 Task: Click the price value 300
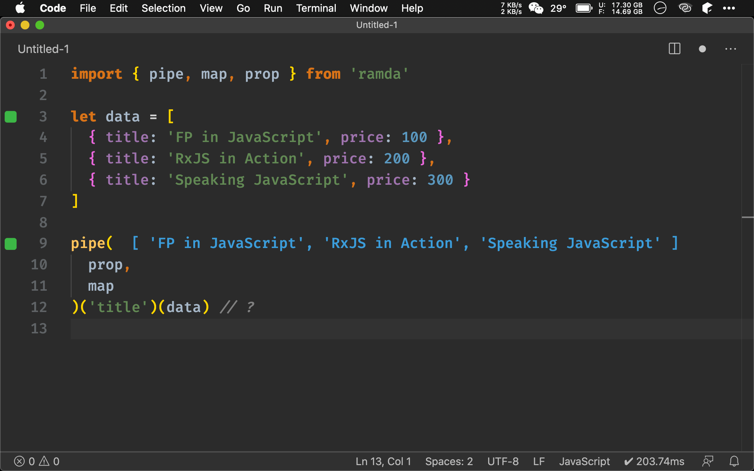click(x=440, y=180)
